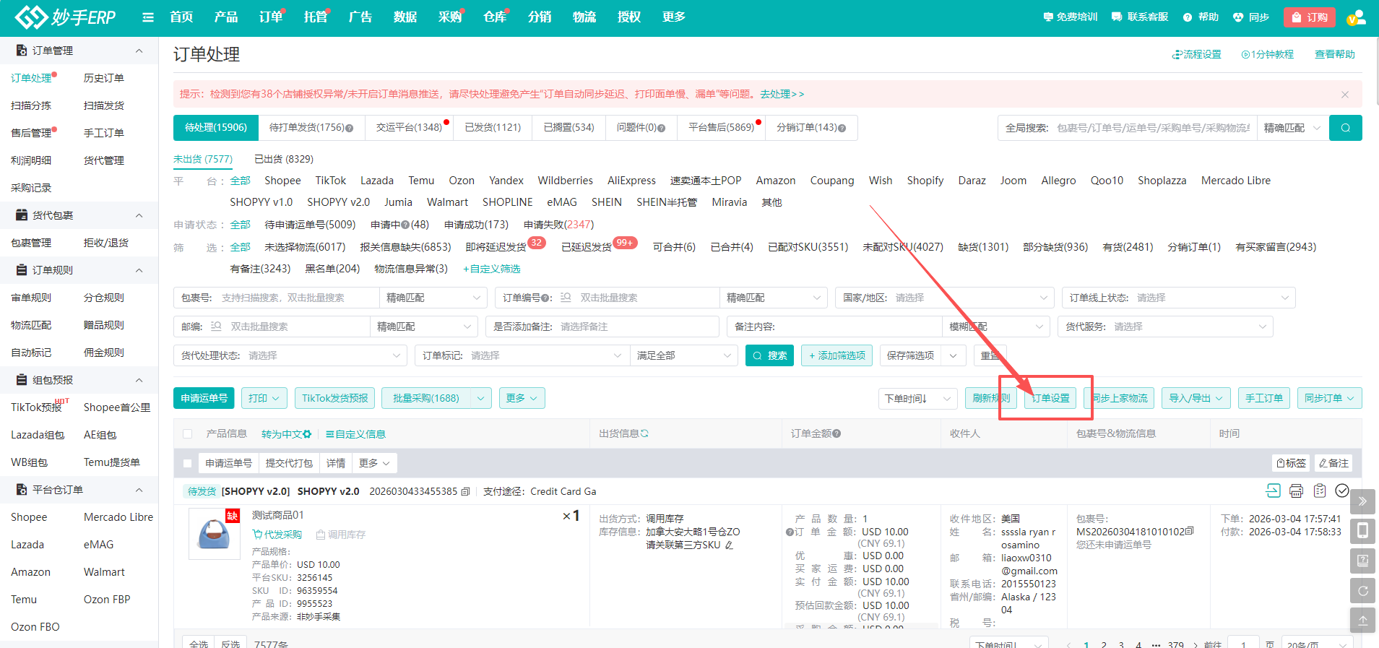Check the select-all checkbox in table header
Screen dimensions: 1379x648
click(188, 434)
